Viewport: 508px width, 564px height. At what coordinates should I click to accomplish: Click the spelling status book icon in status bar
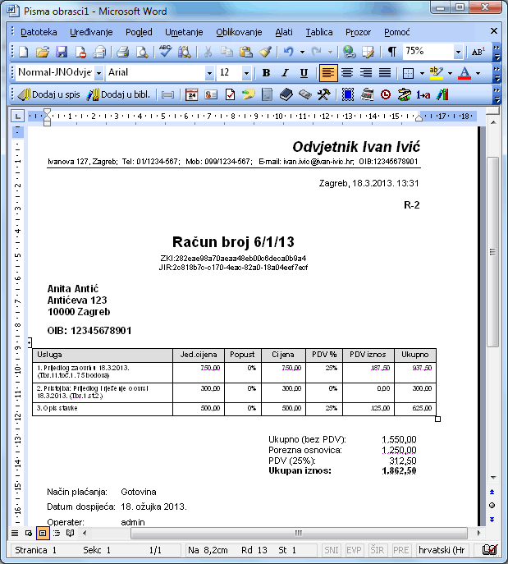pos(489,549)
